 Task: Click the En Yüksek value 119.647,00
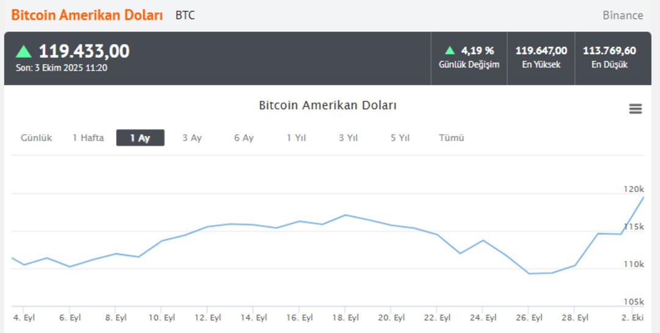click(x=541, y=51)
